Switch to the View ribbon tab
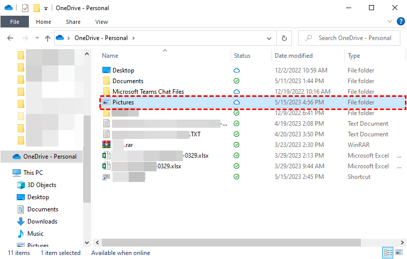This screenshot has height=259, width=407. click(101, 22)
